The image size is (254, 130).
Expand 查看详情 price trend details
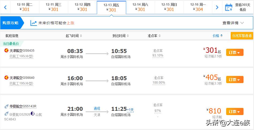(x=233, y=23)
